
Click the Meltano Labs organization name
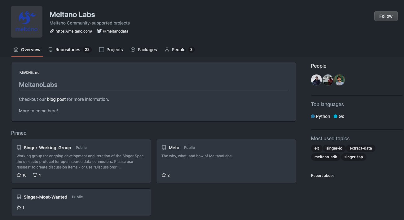72,15
